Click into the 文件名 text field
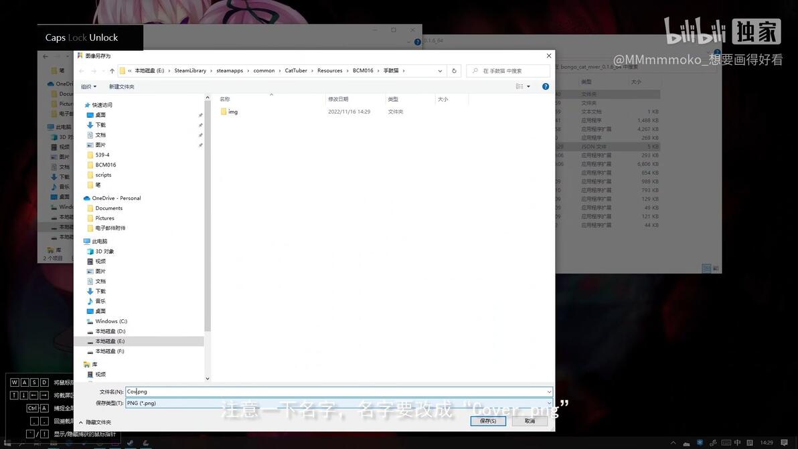Image resolution: width=798 pixels, height=449 pixels. (335, 391)
